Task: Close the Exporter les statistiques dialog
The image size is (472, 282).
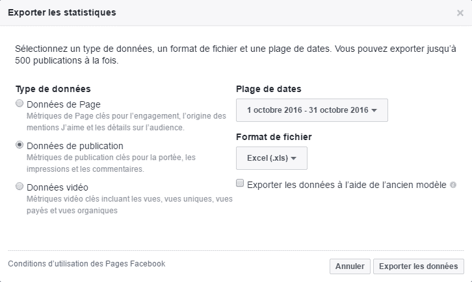Action: 460,12
